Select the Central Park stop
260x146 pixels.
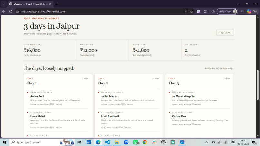[x=179, y=116]
